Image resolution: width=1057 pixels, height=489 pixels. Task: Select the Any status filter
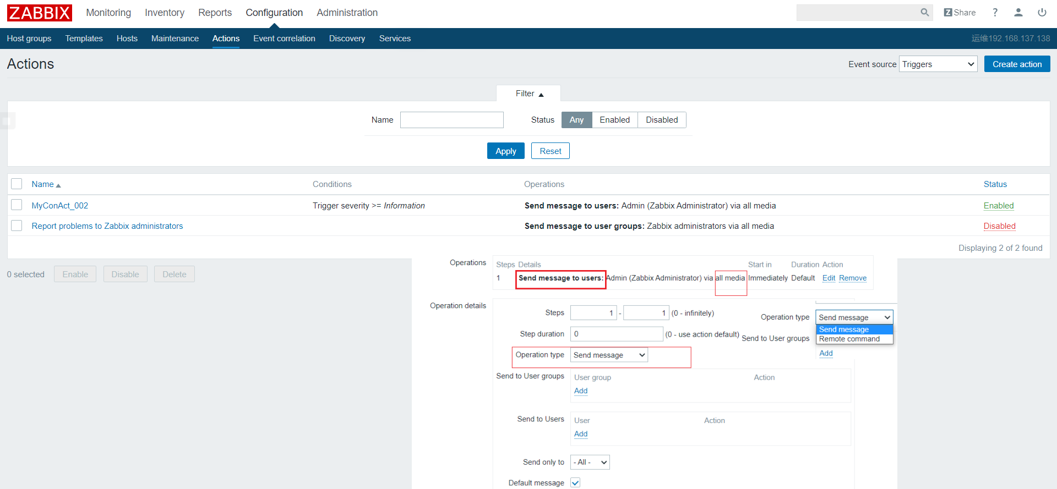(576, 120)
